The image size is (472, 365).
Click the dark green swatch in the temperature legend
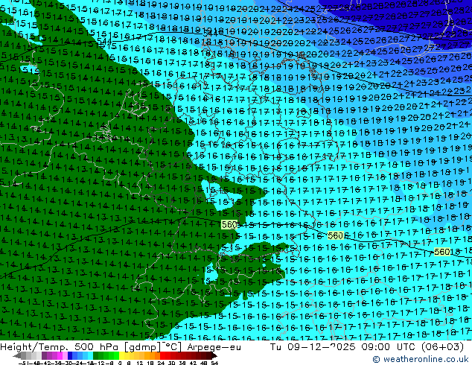96,356
